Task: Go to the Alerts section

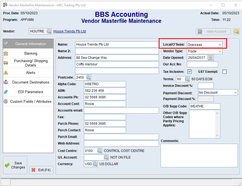Action: 31,73
